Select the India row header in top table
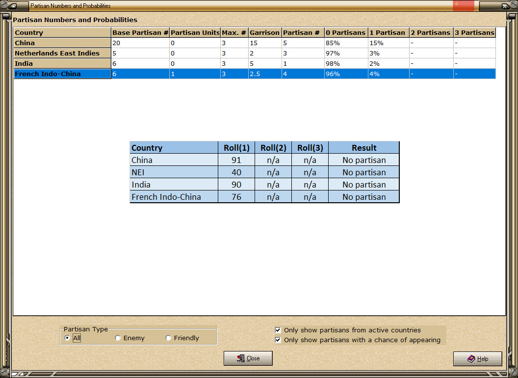This screenshot has width=518, height=378. click(62, 63)
